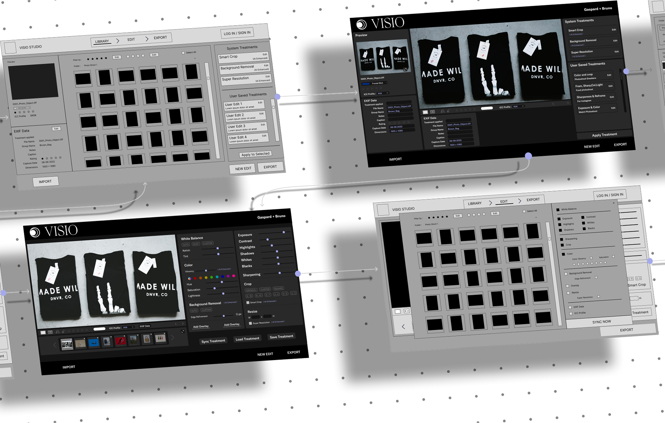Viewport: 665px width, 423px height.
Task: Expand the Preview thumbnail in the top-right dark screen
Action: click(x=405, y=69)
